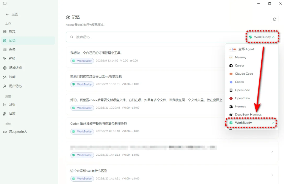Choose Claude Code in the dropdown
The width and height of the screenshot is (284, 184).
pyautogui.click(x=251, y=74)
